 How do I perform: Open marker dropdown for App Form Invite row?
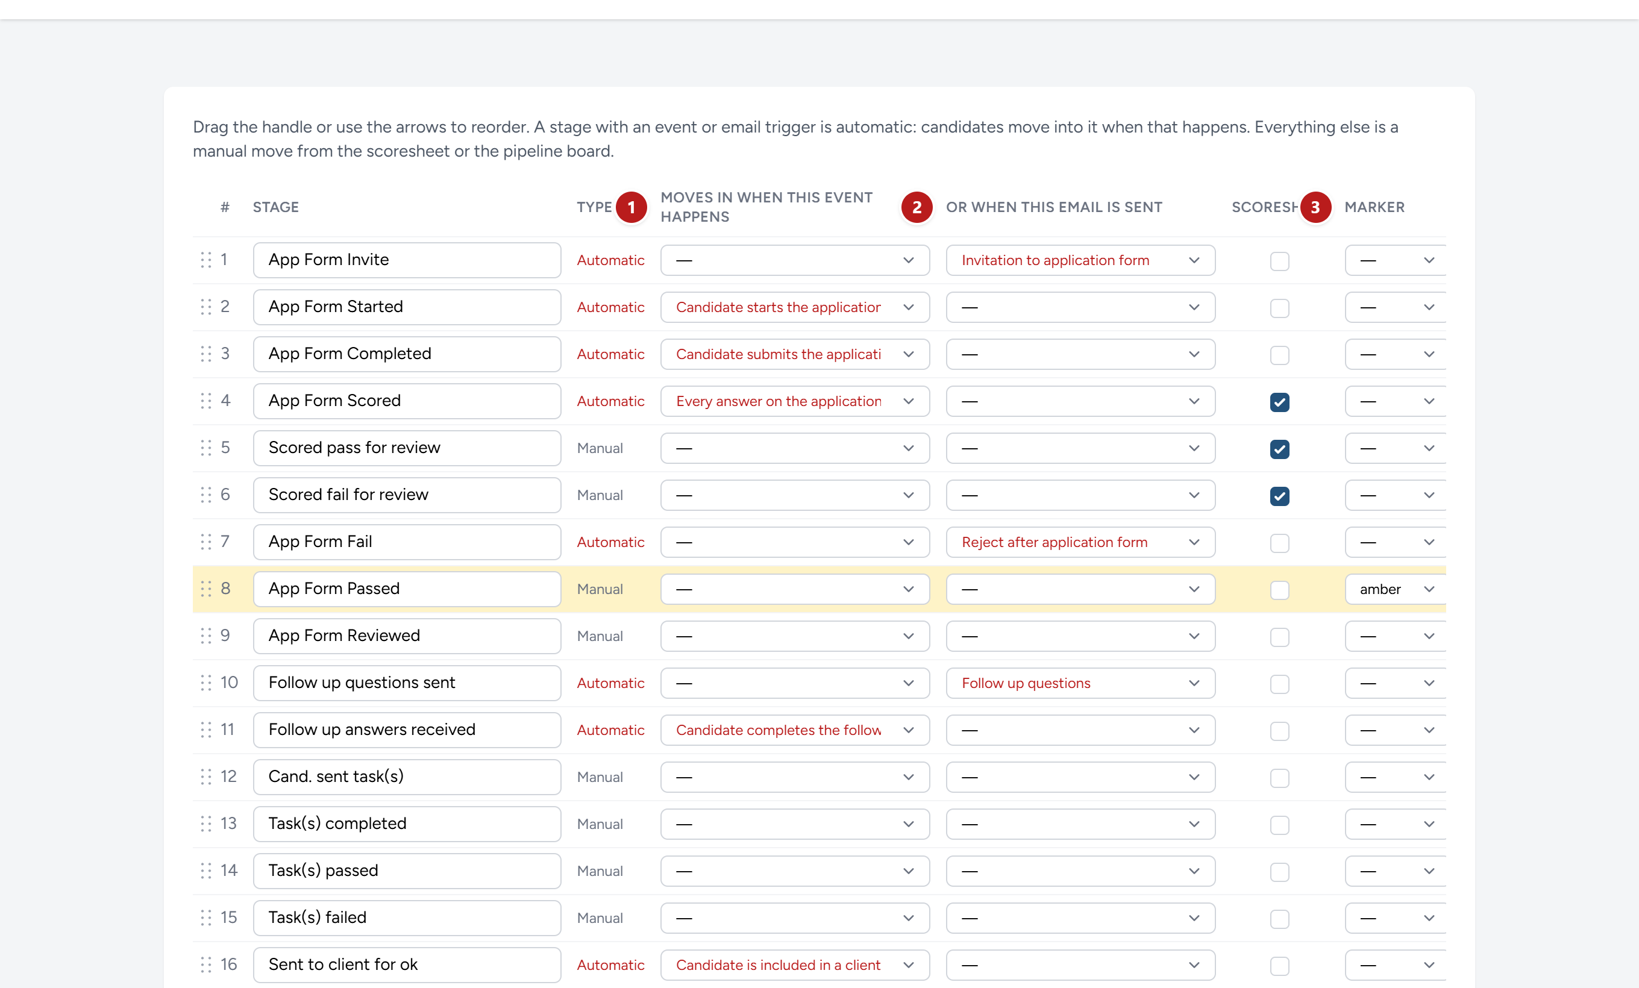pos(1395,260)
